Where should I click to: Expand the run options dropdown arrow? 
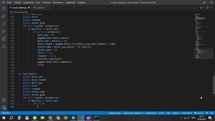(x=204, y=8)
